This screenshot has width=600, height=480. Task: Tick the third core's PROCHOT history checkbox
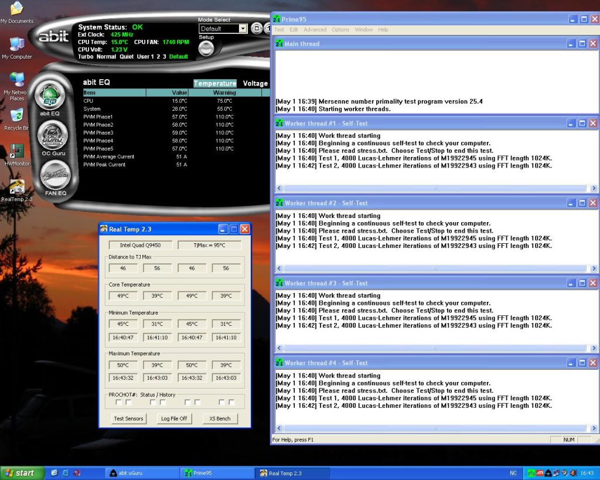coord(197,402)
